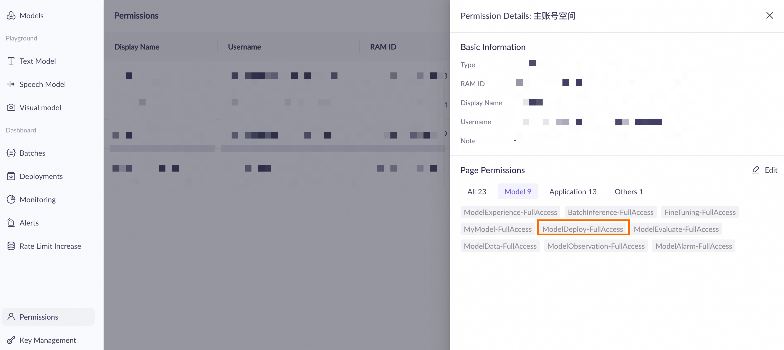Select the ModelObservation-FullAccess tag
Image resolution: width=784 pixels, height=350 pixels.
[596, 246]
